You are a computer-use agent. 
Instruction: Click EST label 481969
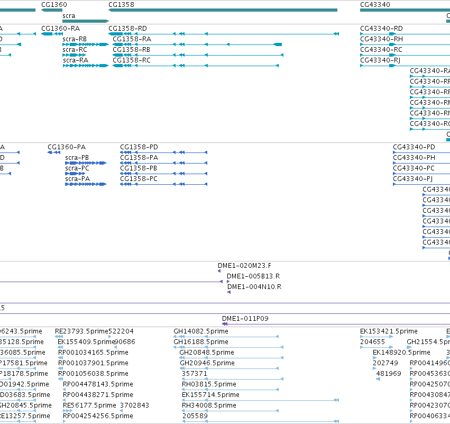click(389, 374)
